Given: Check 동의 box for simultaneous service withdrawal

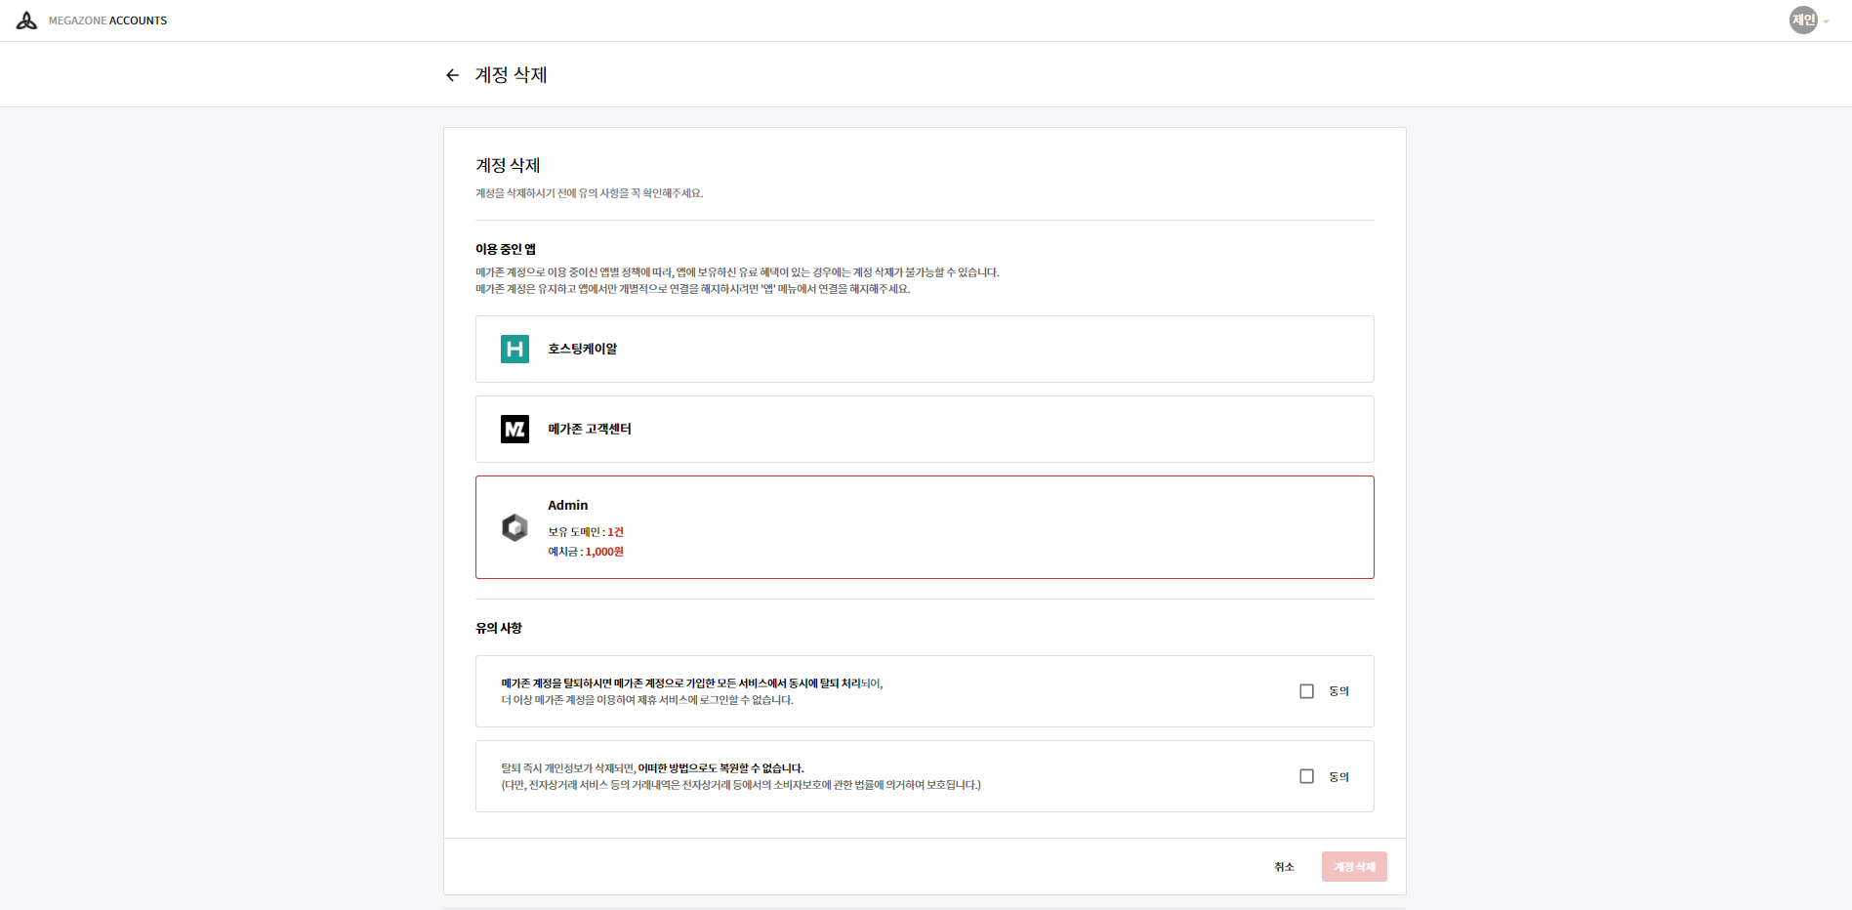Looking at the screenshot, I should point(1306,691).
